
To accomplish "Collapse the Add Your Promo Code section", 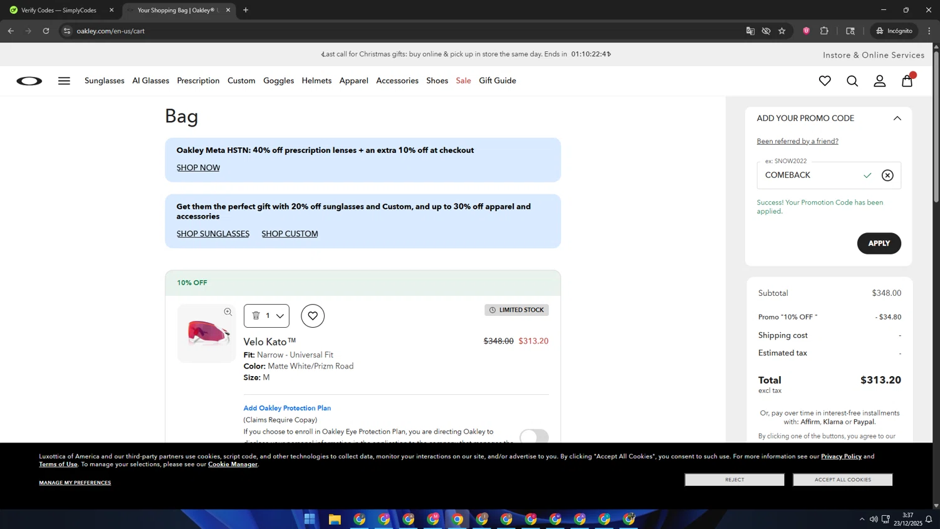I will click(897, 118).
